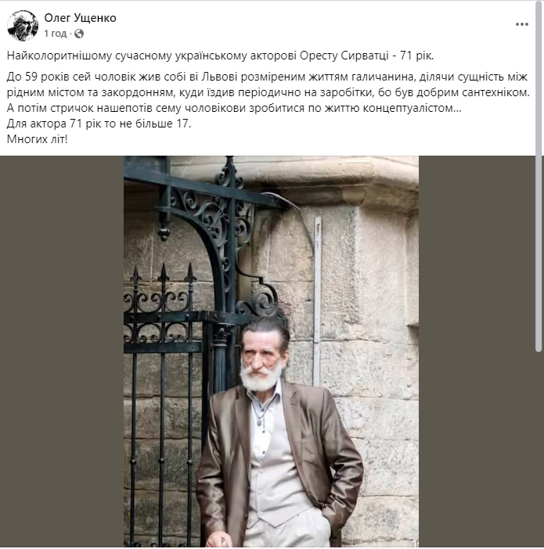Open Олег Ущенко's profile picture avatar

(23, 26)
